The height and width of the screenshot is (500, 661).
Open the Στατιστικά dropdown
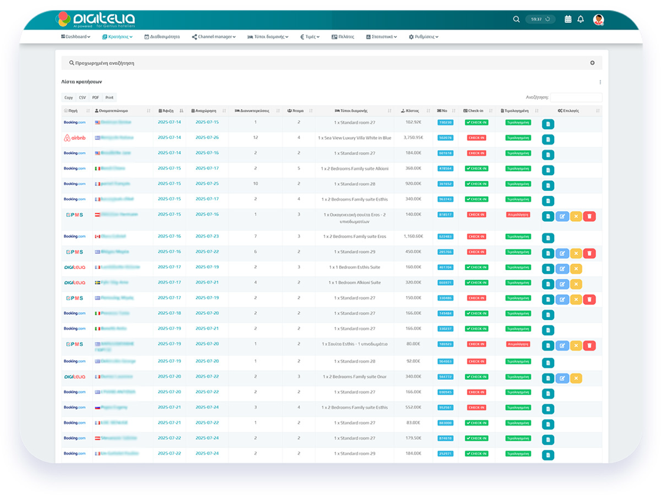381,37
